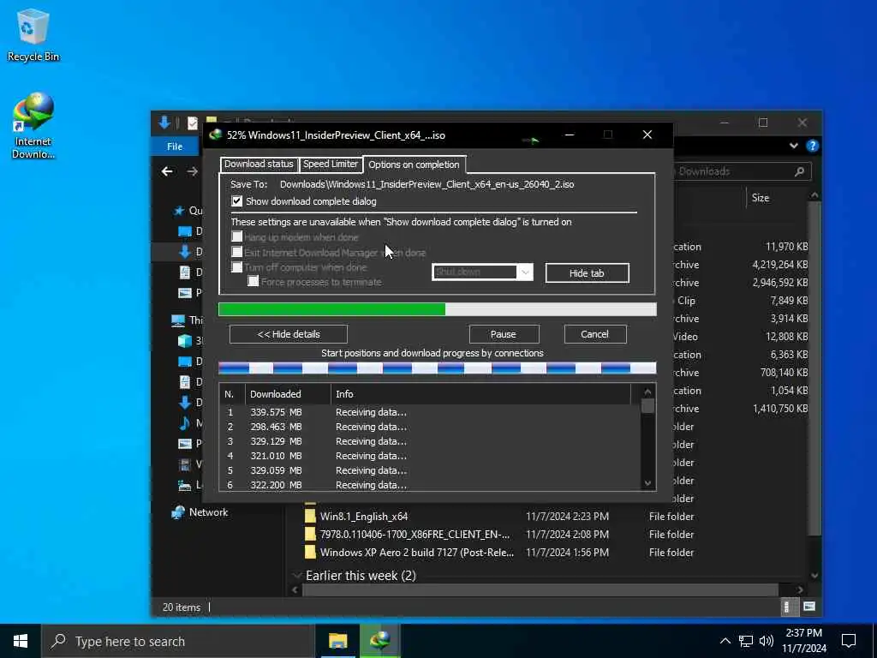
Task: Click the Internet Download Manager taskbar icon
Action: coord(379,641)
